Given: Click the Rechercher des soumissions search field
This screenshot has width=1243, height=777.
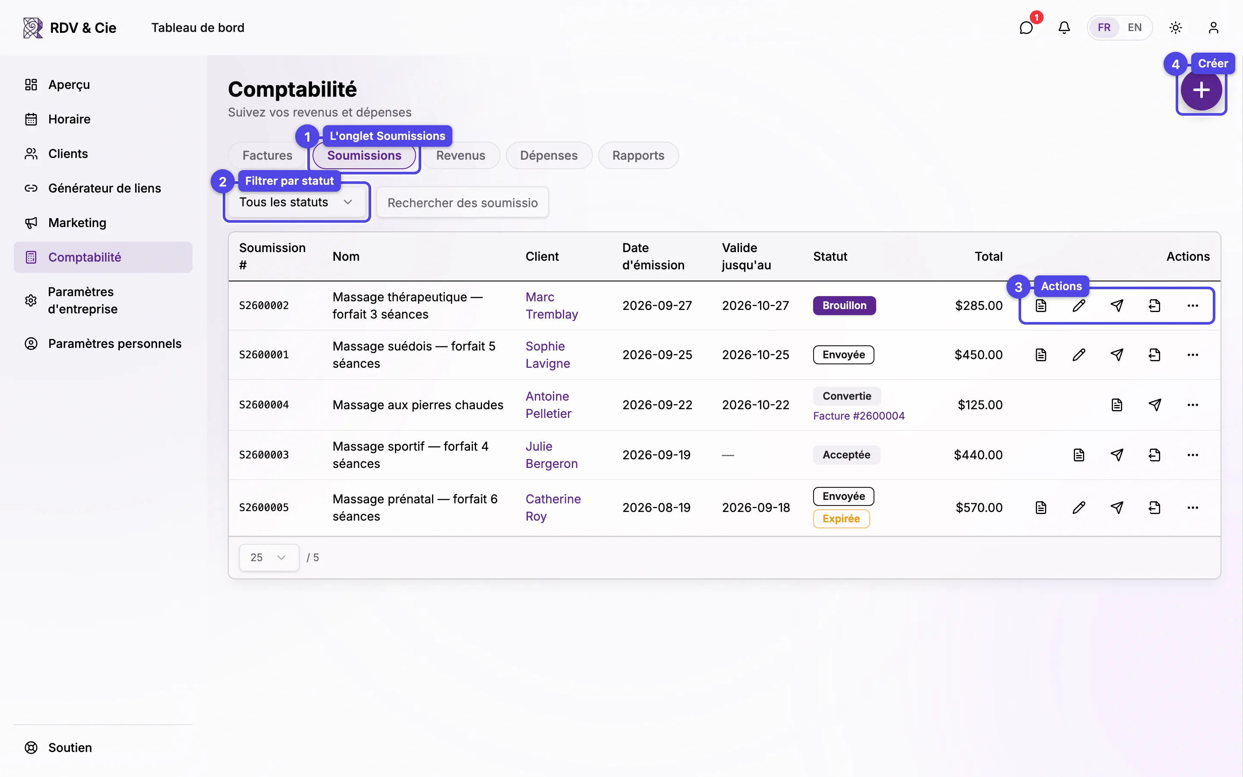Looking at the screenshot, I should pos(462,202).
